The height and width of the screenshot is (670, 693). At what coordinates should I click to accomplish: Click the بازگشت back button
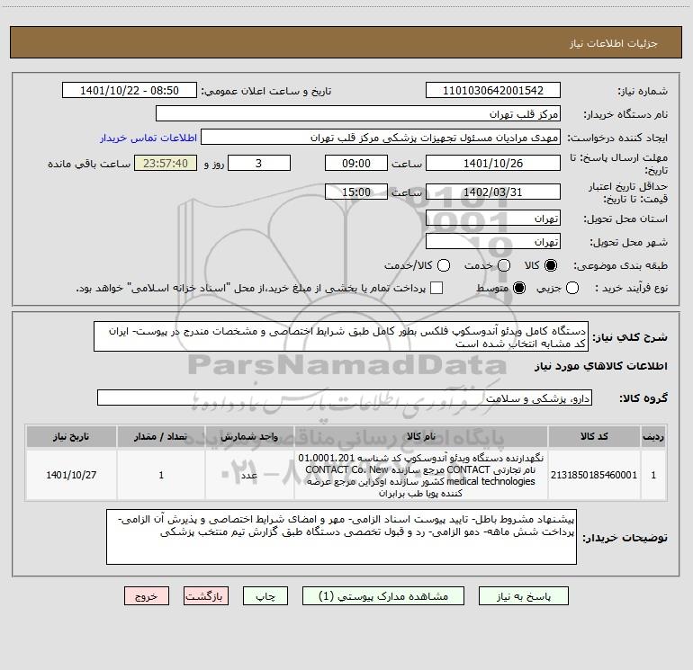coord(206,596)
